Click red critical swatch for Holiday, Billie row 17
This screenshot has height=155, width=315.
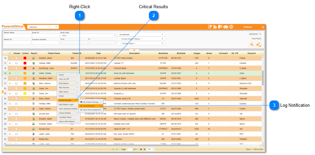(x=25, y=63)
